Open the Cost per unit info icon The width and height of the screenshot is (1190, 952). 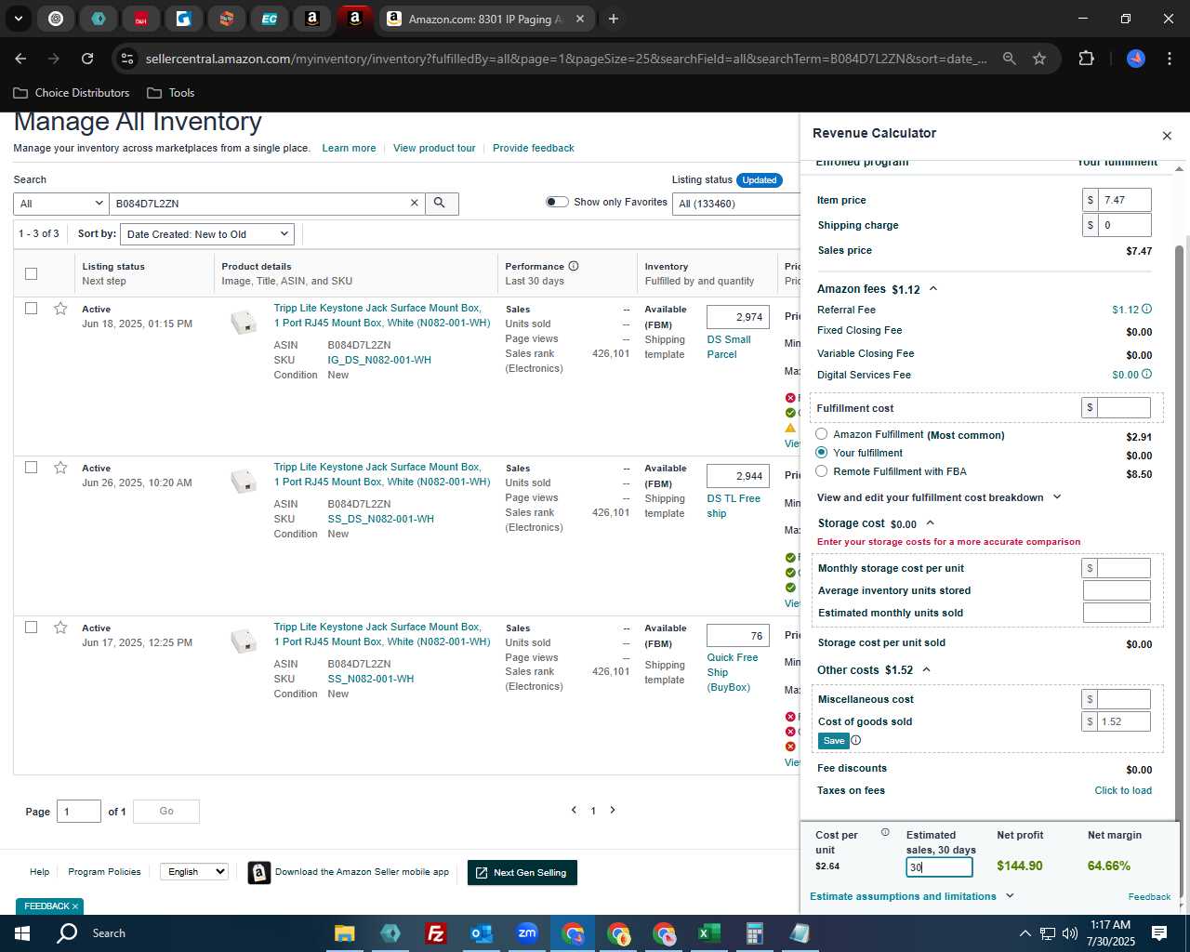point(885,832)
